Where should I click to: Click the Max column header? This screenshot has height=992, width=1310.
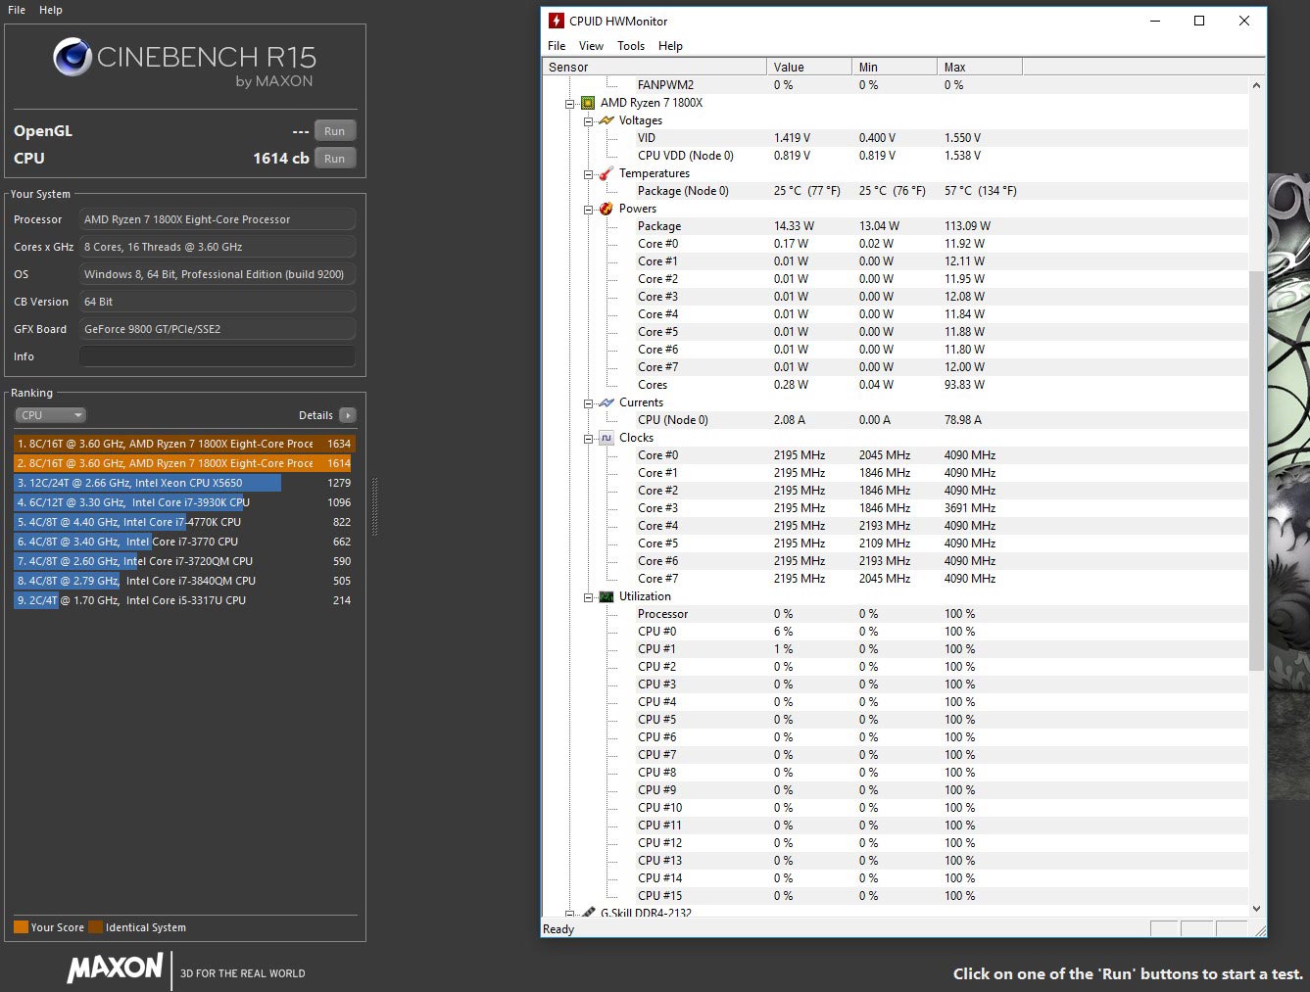[x=980, y=67]
